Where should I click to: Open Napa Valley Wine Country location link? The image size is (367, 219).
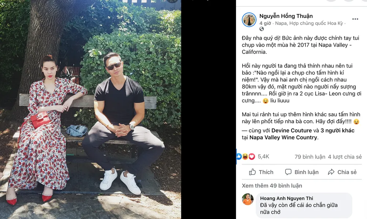[x=283, y=138]
